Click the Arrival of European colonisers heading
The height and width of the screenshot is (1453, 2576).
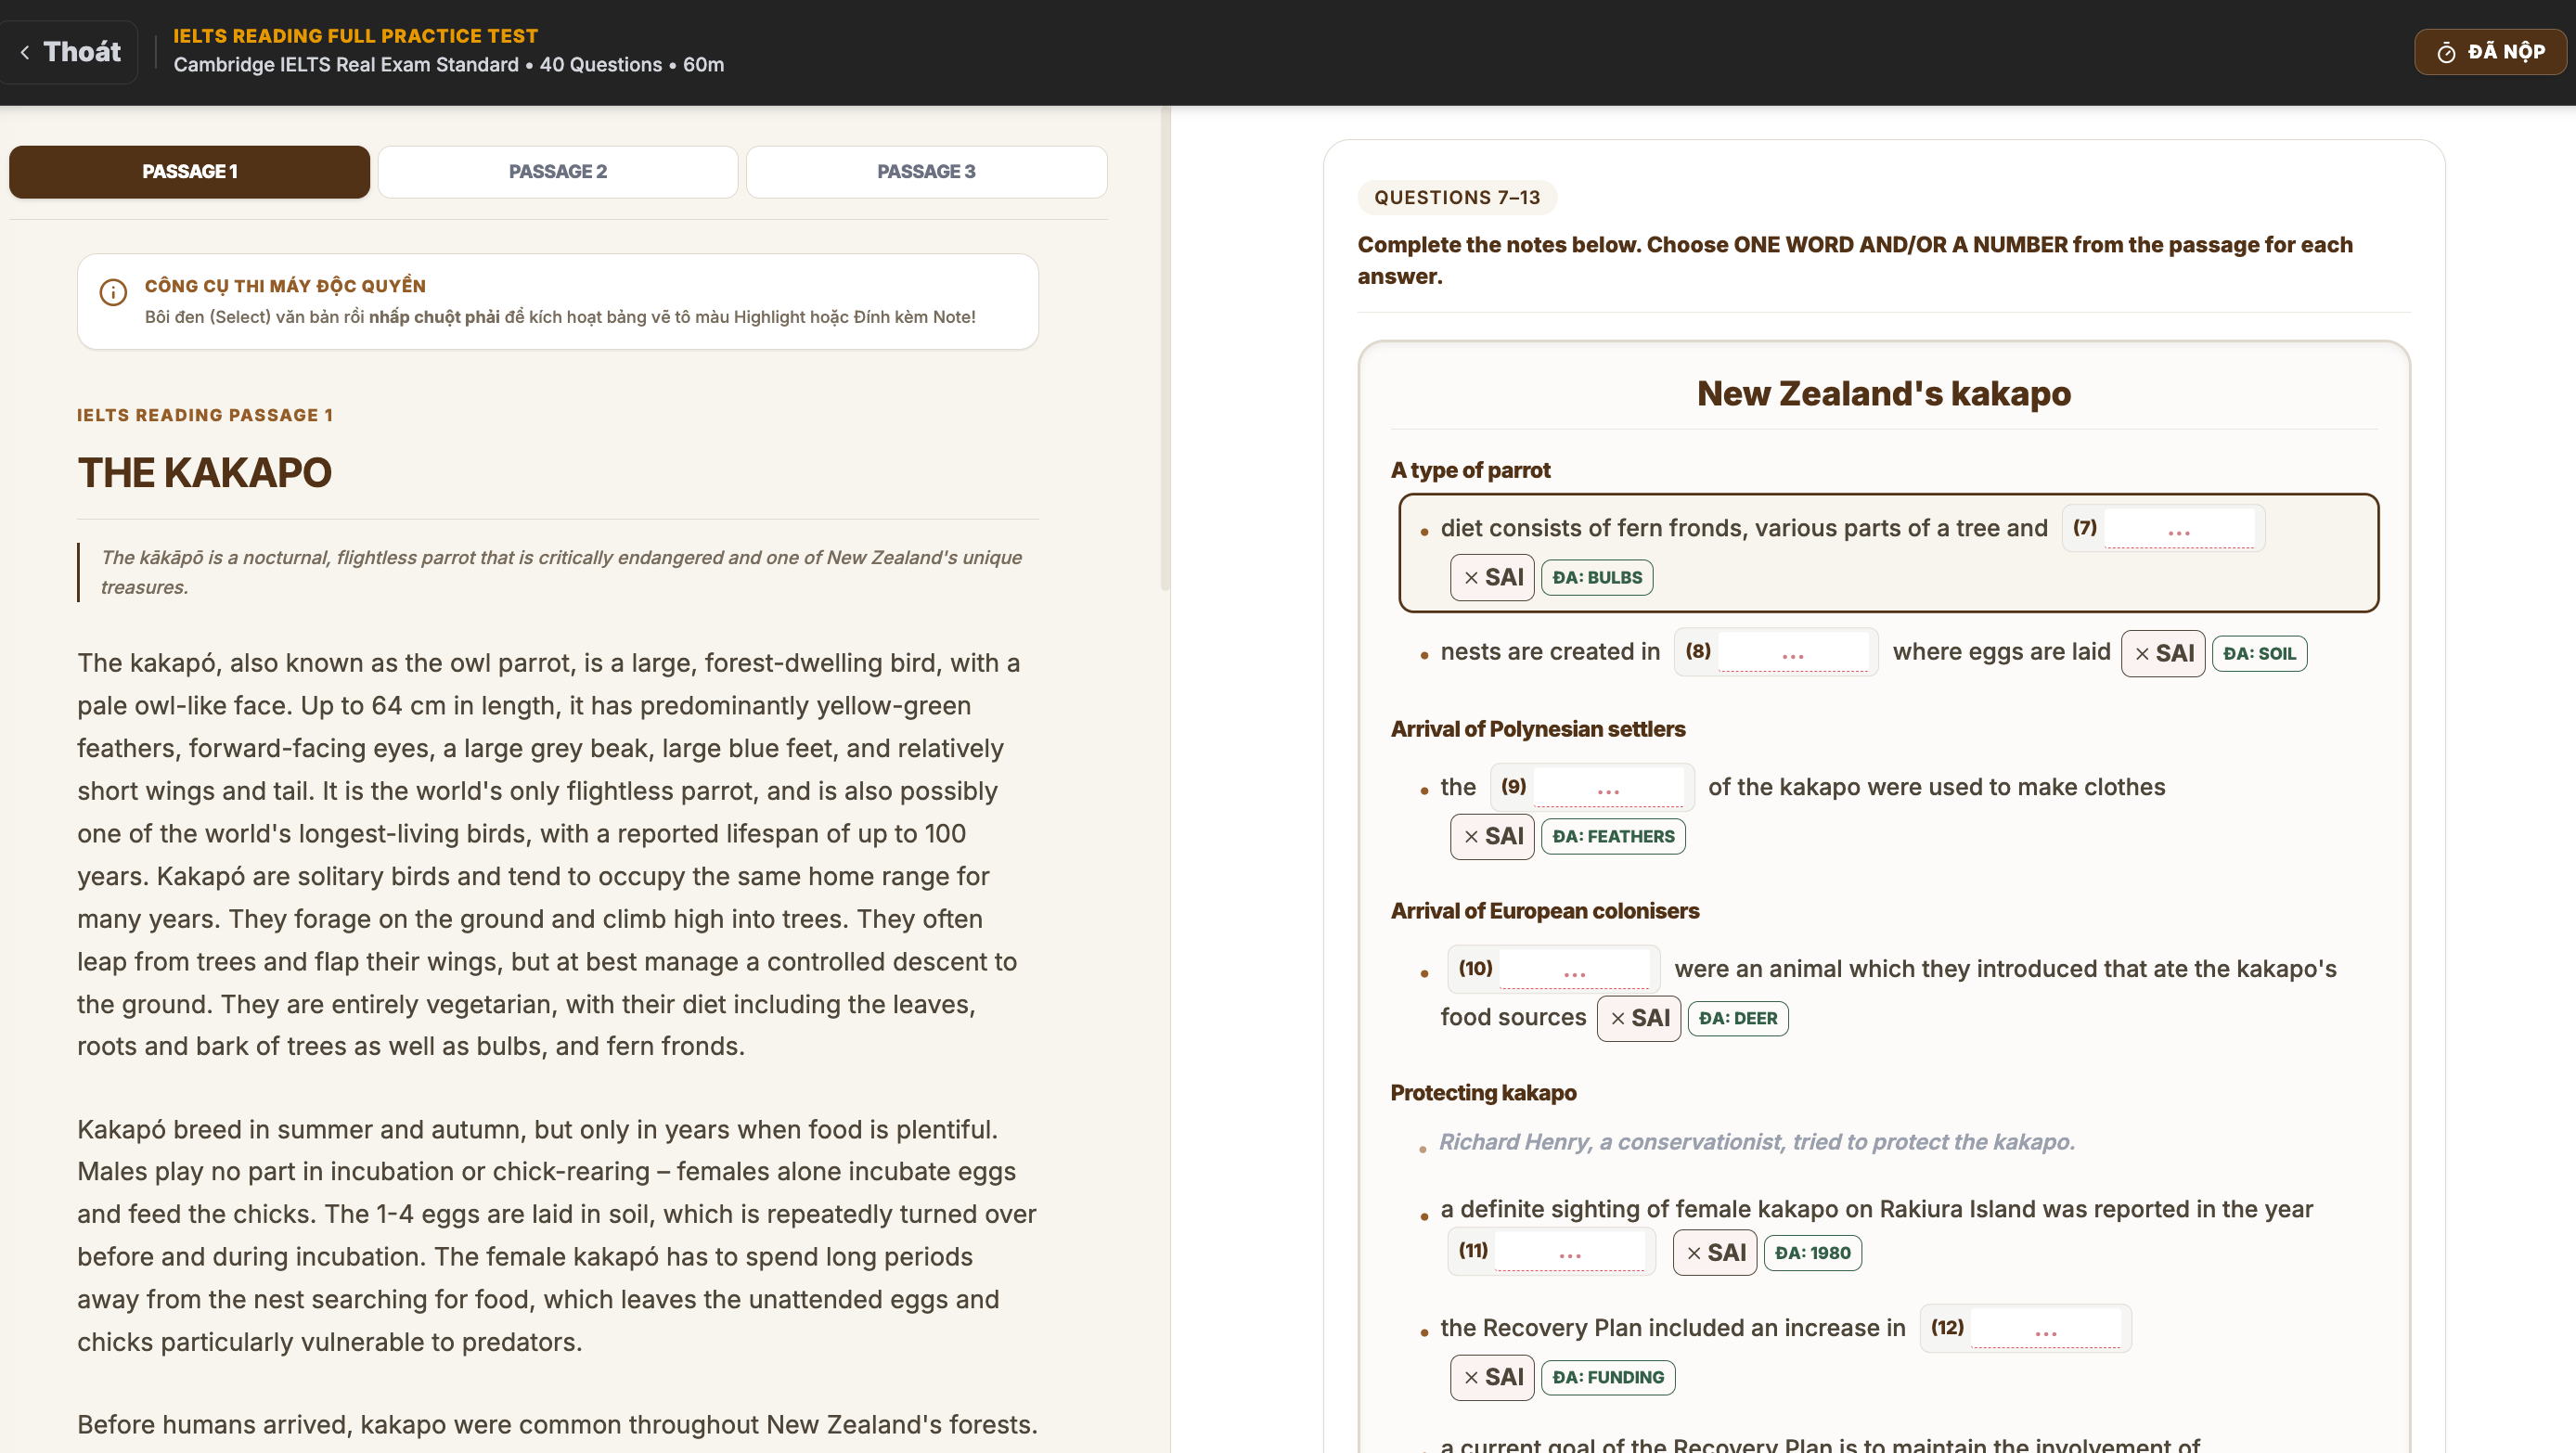coord(1545,912)
